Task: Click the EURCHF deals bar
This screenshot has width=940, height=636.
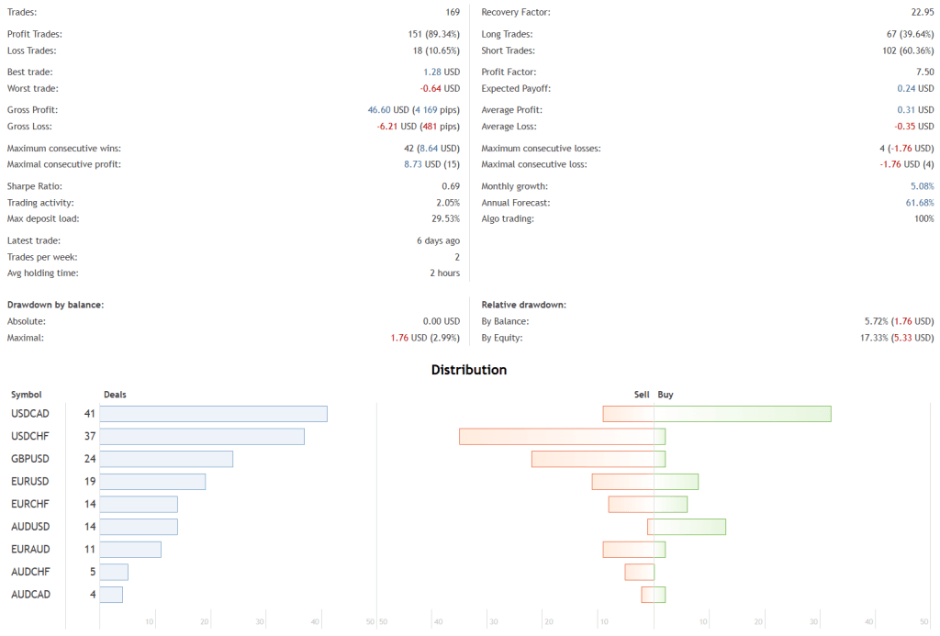Action: pyautogui.click(x=139, y=504)
